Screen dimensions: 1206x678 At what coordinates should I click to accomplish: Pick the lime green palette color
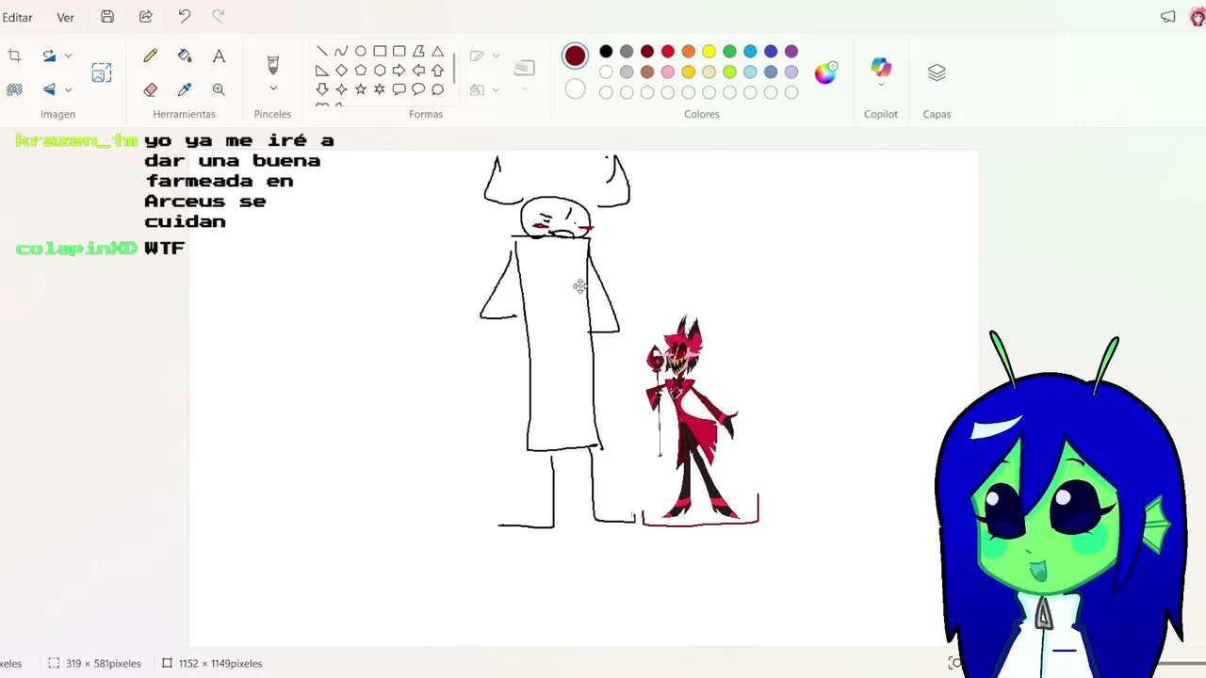click(x=729, y=72)
